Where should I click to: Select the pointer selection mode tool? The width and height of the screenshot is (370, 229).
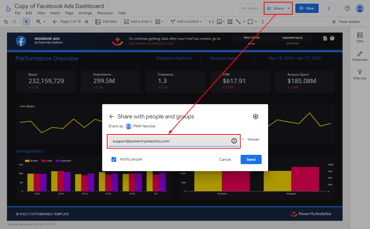tap(26, 22)
